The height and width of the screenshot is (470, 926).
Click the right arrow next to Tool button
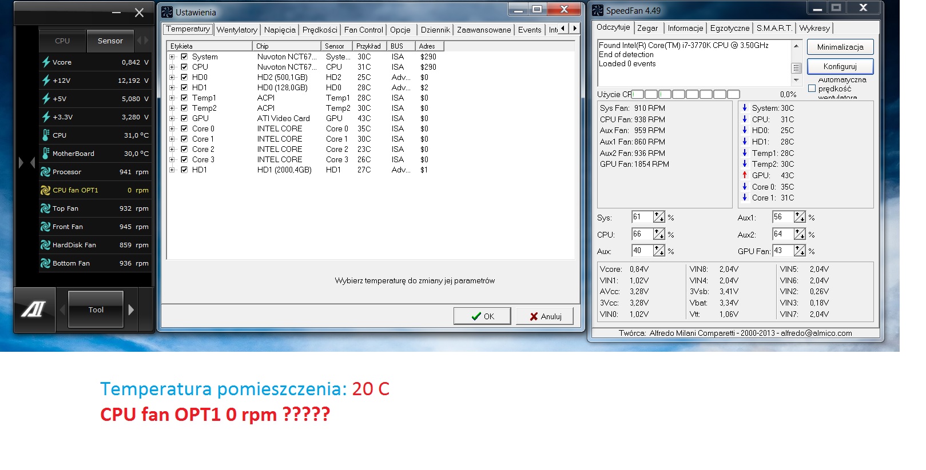coord(131,310)
